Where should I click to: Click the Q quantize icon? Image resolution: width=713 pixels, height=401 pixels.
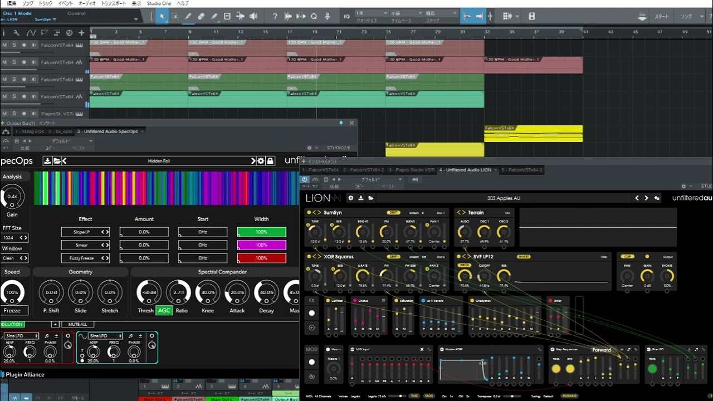(314, 16)
